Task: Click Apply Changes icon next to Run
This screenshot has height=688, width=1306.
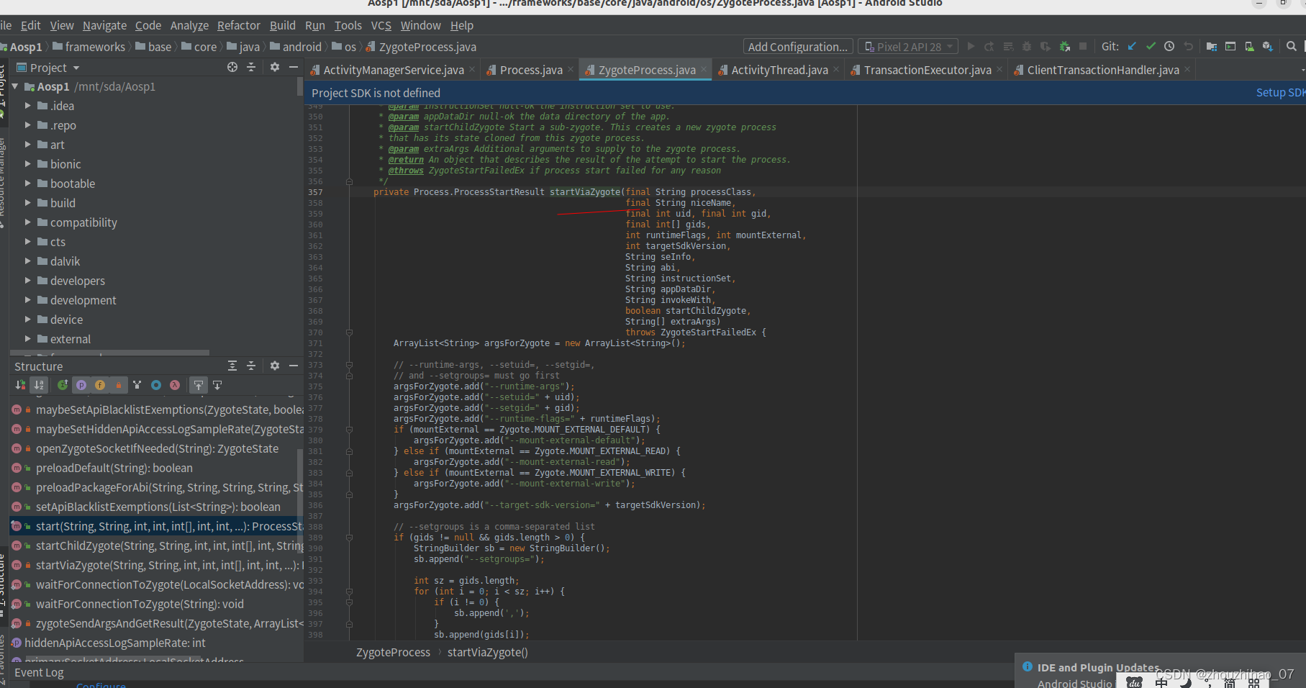Action: [x=989, y=47]
